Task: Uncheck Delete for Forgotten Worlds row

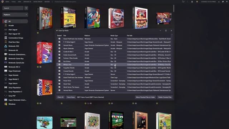Action: (59, 68)
